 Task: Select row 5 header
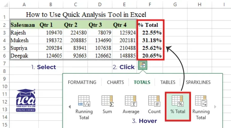coord(4,48)
